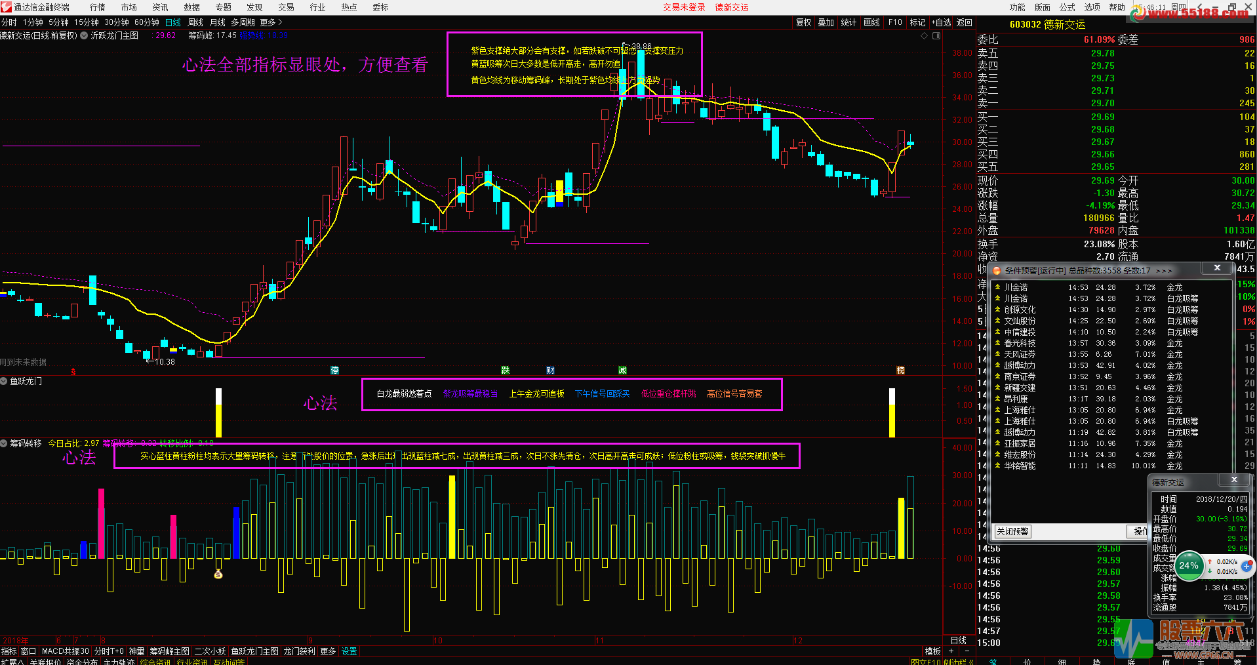Open the 选项 menu
1257x665 pixels.
(1092, 7)
